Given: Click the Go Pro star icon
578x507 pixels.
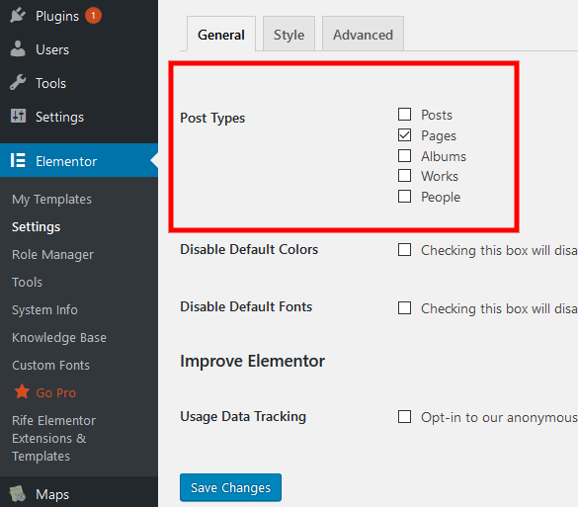Looking at the screenshot, I should (22, 391).
